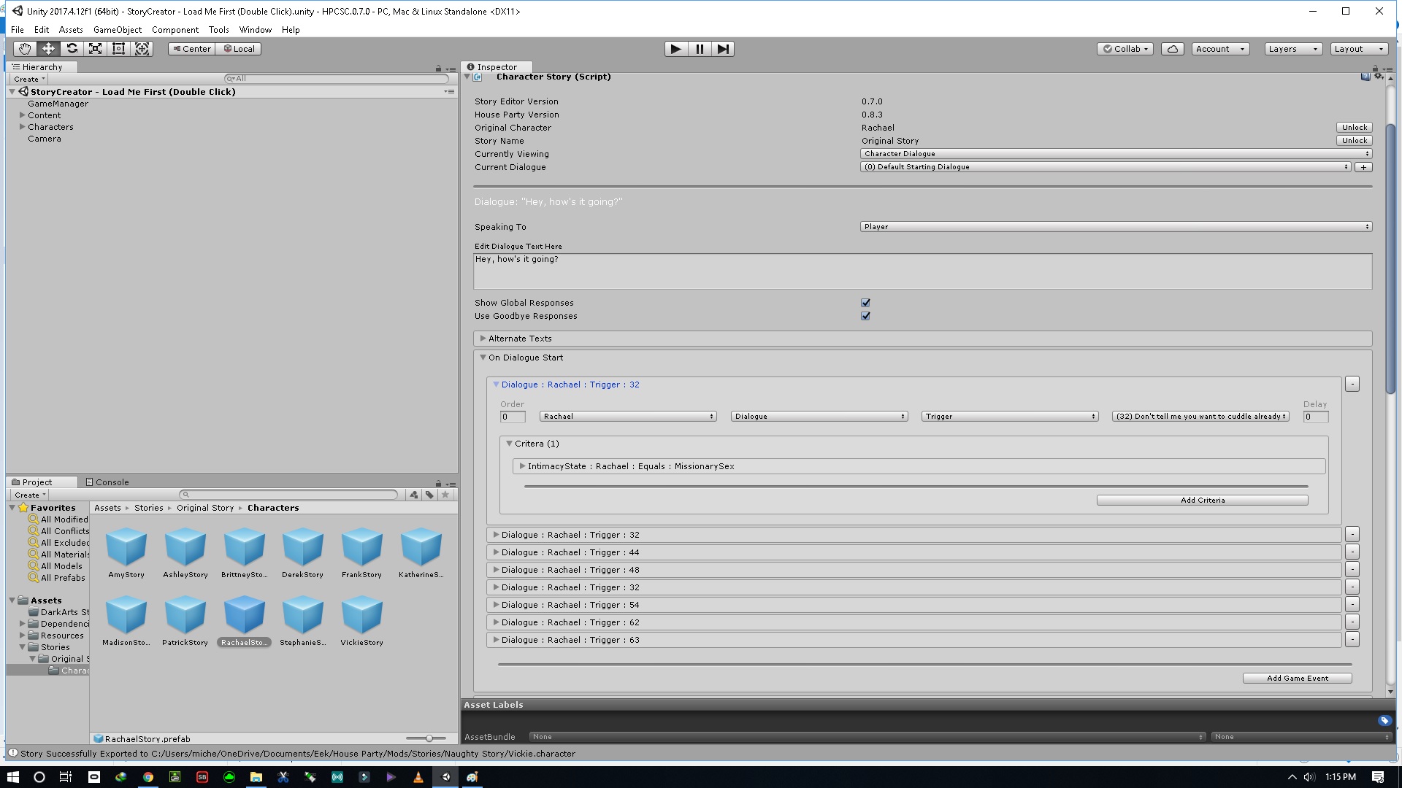Select the DerekStory prefab

302,552
